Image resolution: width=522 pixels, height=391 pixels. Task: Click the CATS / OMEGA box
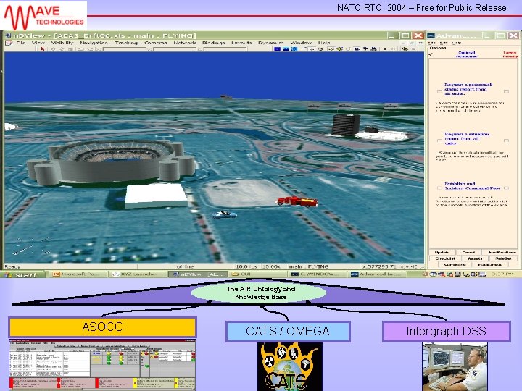pyautogui.click(x=288, y=331)
